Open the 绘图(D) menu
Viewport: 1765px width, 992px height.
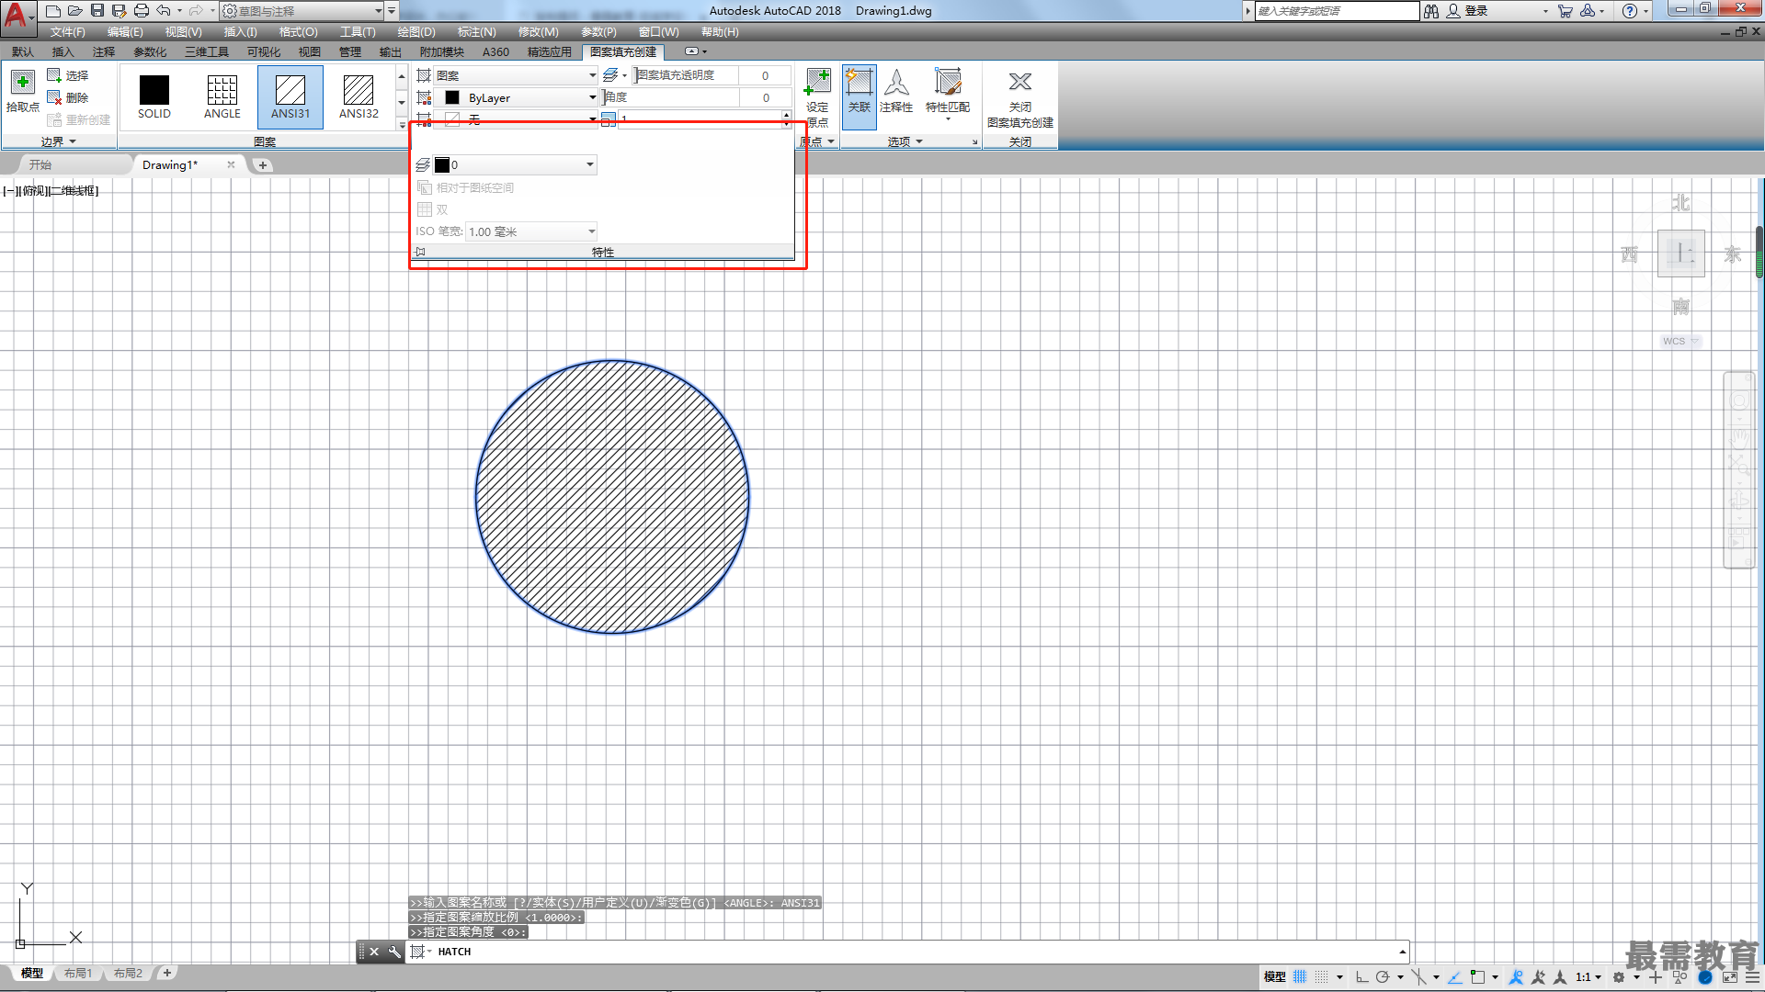tap(416, 32)
